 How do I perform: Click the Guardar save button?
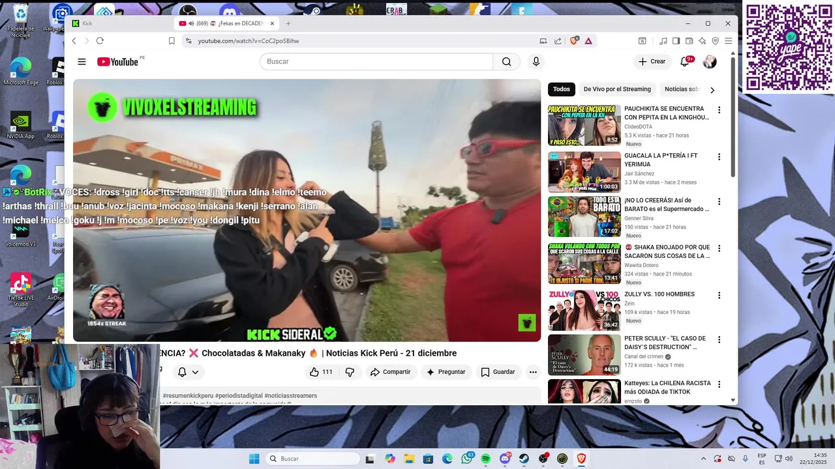(x=498, y=372)
